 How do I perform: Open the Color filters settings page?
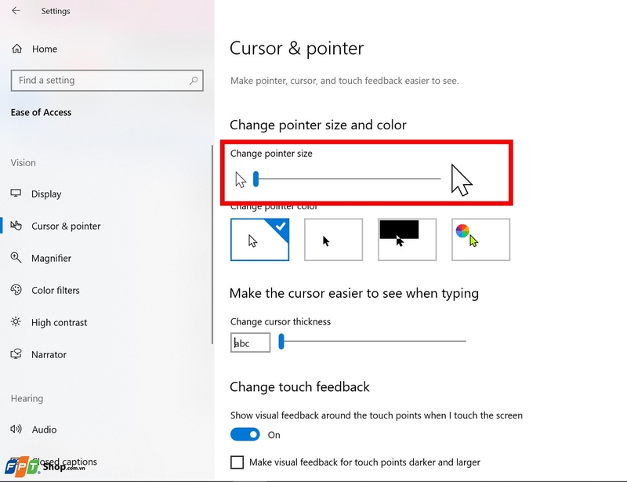[56, 291]
